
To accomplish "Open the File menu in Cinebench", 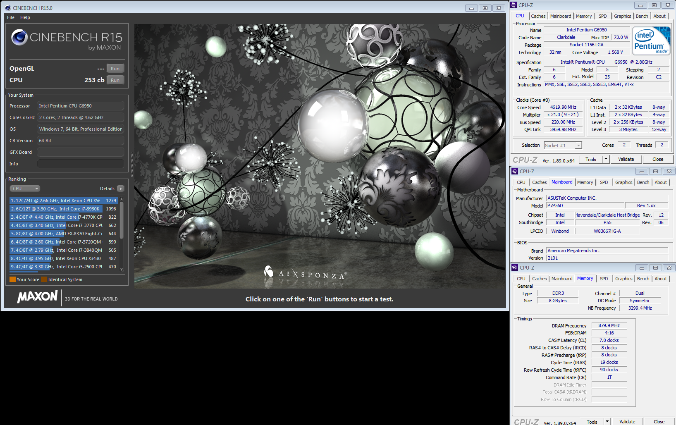I will click(11, 17).
